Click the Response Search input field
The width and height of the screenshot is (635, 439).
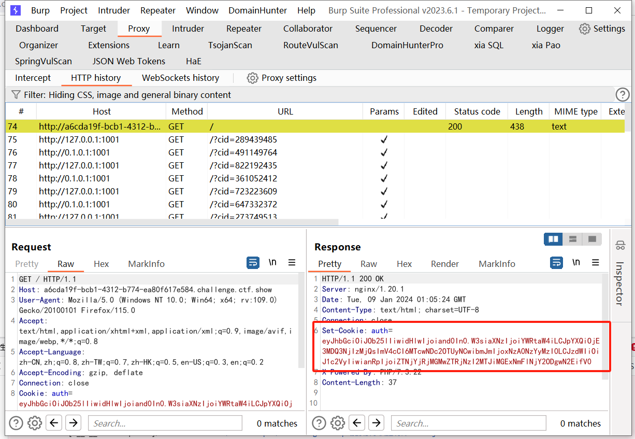click(x=469, y=423)
